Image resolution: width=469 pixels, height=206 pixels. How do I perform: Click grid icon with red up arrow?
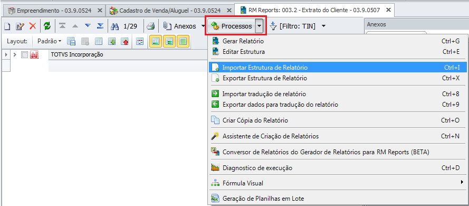(x=125, y=41)
